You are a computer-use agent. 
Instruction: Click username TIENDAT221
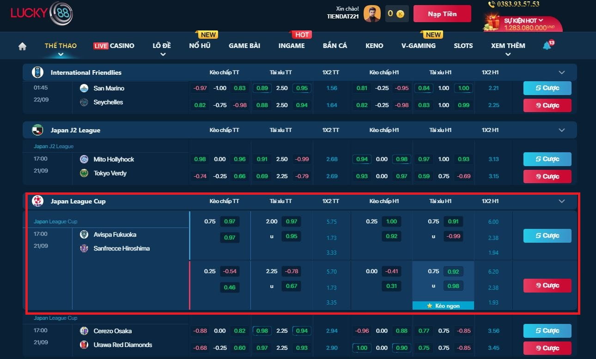(x=343, y=17)
